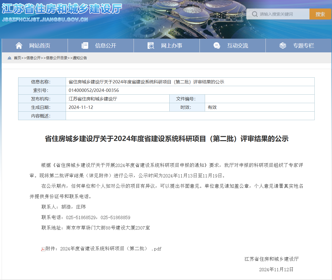Screen dimensions: 332x280
Task: Click the 发布机构 label cell
Action: click(42, 99)
